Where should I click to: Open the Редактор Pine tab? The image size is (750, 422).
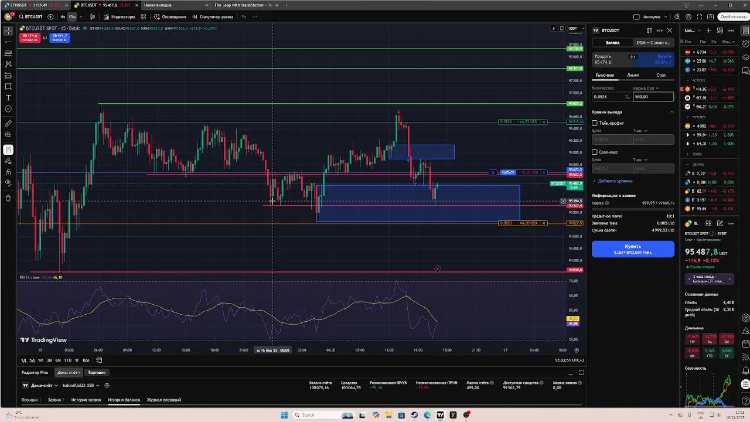(35, 373)
